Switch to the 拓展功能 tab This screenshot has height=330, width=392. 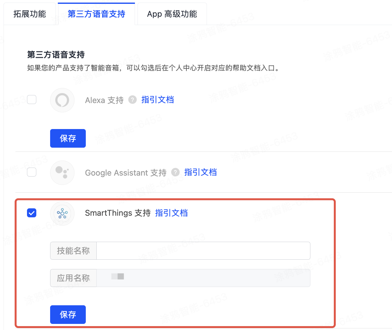pos(30,14)
